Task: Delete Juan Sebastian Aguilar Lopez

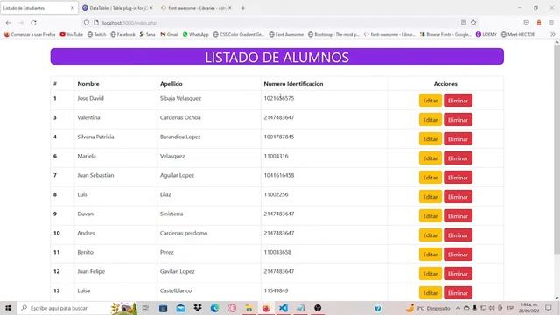Action: click(x=458, y=178)
